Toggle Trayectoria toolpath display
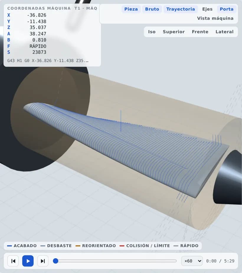This screenshot has width=242, height=273. (x=181, y=9)
